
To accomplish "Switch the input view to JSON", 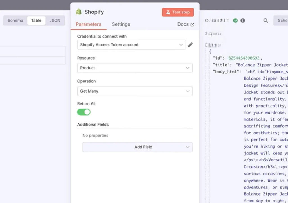I will click(55, 21).
